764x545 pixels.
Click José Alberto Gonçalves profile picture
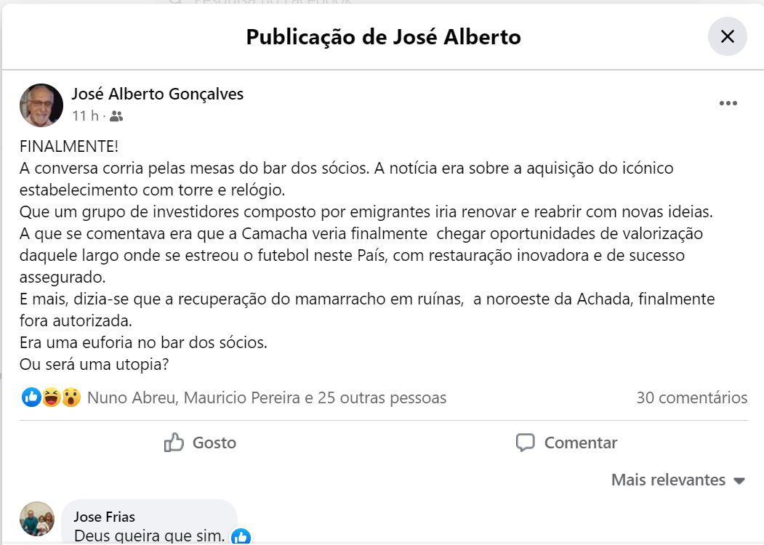pyautogui.click(x=41, y=105)
